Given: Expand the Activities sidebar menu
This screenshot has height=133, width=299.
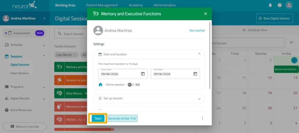Looking at the screenshot, I should [x=44, y=45].
